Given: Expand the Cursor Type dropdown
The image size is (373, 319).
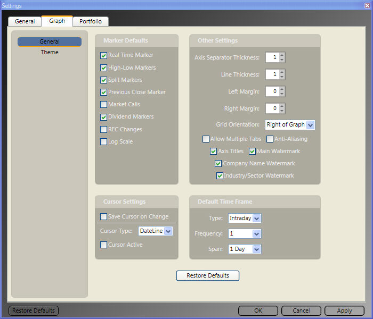Looking at the screenshot, I should (168, 231).
